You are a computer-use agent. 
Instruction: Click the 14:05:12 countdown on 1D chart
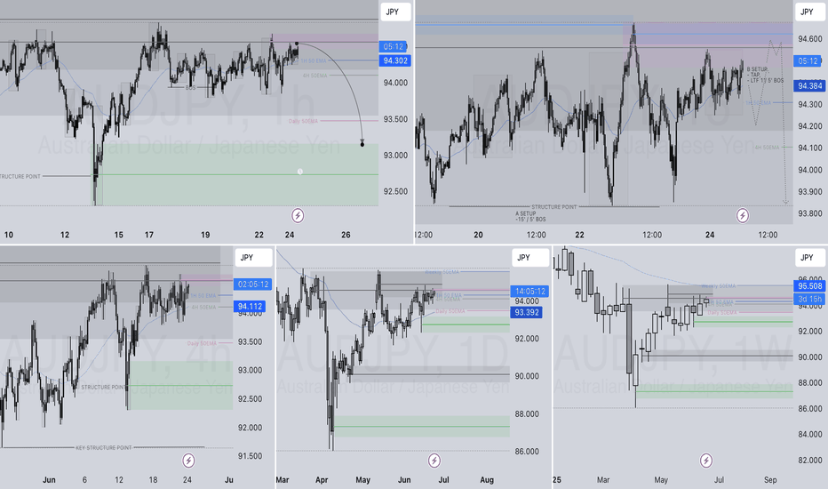coord(529,292)
